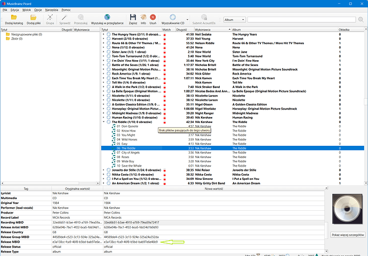Viewport: 368px width, 256px height.
Task: Click the Submit AcoustIDs icon
Action: point(204,18)
